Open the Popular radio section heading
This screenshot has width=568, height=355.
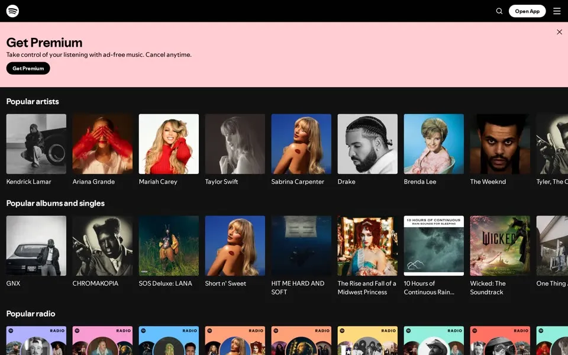tap(31, 314)
